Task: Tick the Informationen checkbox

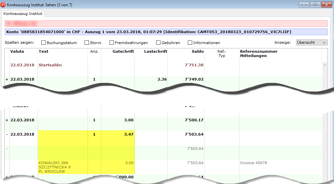Action: click(190, 43)
